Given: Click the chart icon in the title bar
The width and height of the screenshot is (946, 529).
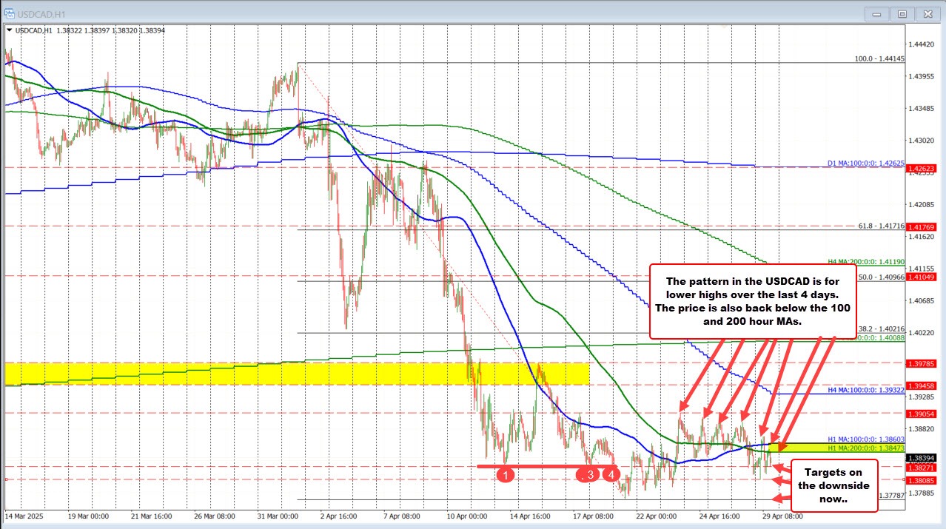Looking at the screenshot, I should (10, 13).
